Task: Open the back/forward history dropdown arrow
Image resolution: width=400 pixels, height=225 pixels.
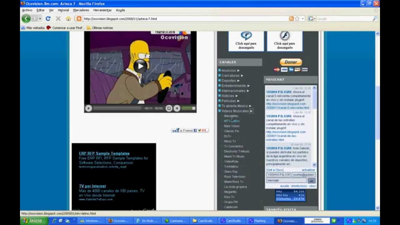Action: pos(40,19)
